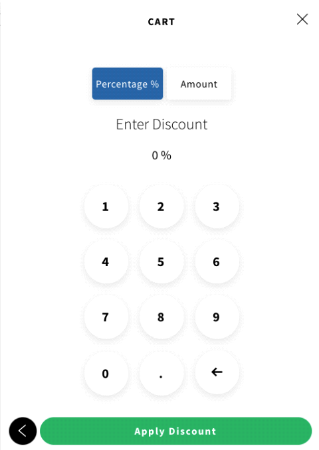Tap digit 7 on keypad
The height and width of the screenshot is (450, 319).
(x=106, y=317)
